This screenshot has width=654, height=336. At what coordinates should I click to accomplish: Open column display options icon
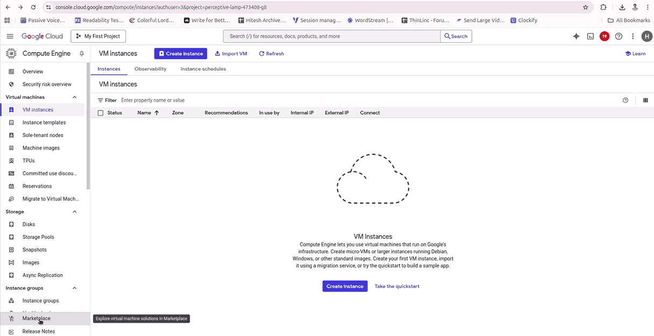pyautogui.click(x=645, y=100)
